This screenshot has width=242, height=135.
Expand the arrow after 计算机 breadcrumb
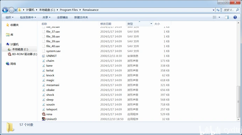tap(37, 10)
